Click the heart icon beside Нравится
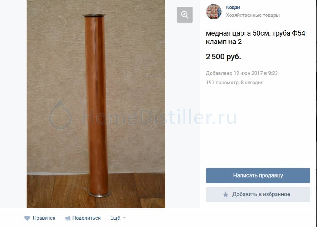The width and height of the screenshot is (317, 227). 27,218
